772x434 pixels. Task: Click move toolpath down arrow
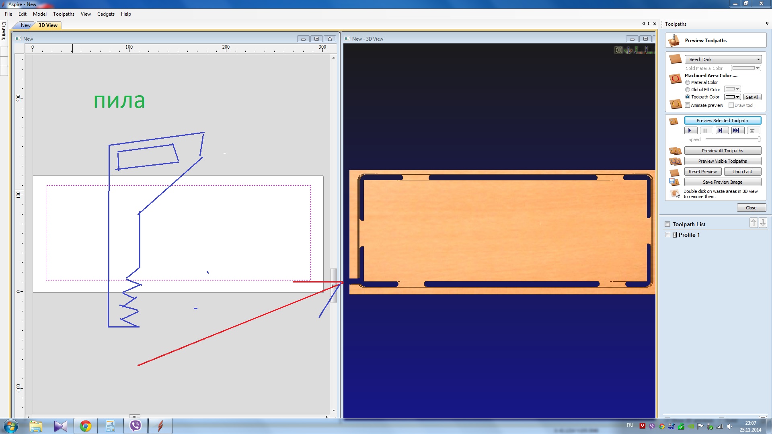[763, 223]
